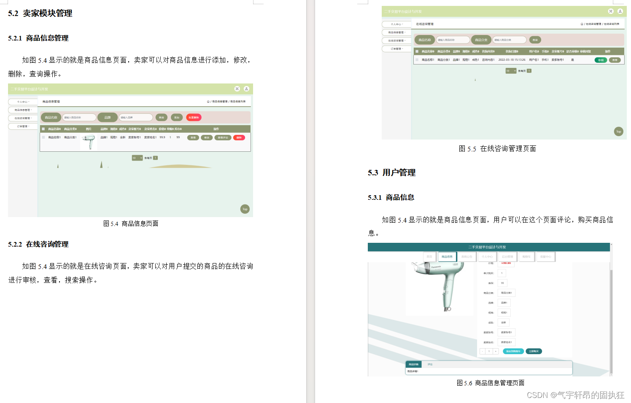
Task: Check the 商品名称1 row in product table
Action: [x=43, y=137]
